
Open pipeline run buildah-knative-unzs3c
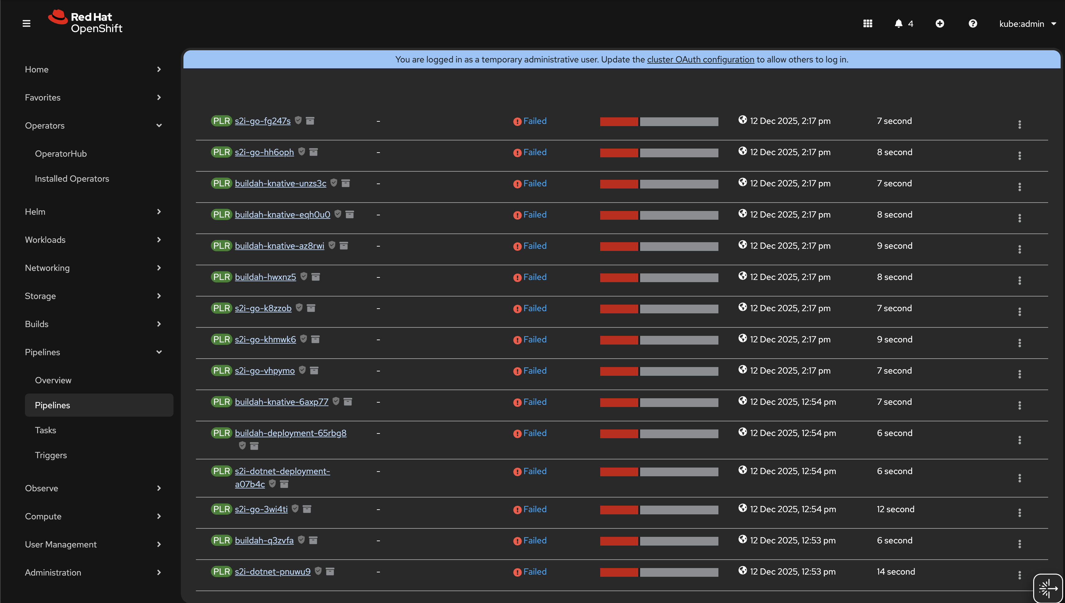pyautogui.click(x=280, y=183)
